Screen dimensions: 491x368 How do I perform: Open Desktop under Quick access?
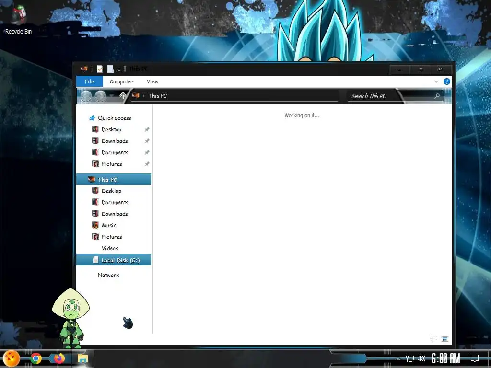coord(111,129)
